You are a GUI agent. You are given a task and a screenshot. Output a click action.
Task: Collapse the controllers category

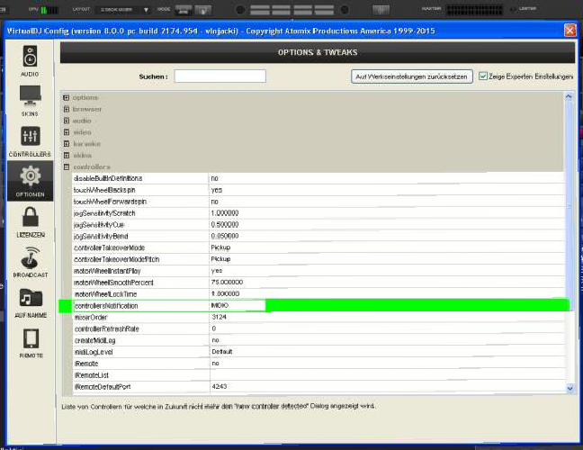tap(67, 167)
